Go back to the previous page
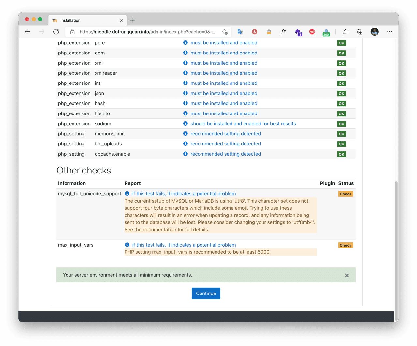The image size is (417, 346). [27, 32]
